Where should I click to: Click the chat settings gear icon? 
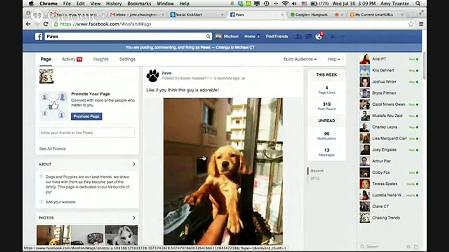tap(408, 247)
